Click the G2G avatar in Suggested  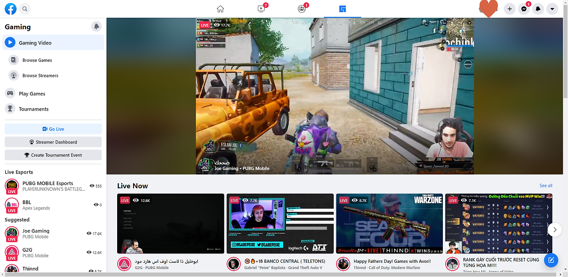click(x=12, y=253)
